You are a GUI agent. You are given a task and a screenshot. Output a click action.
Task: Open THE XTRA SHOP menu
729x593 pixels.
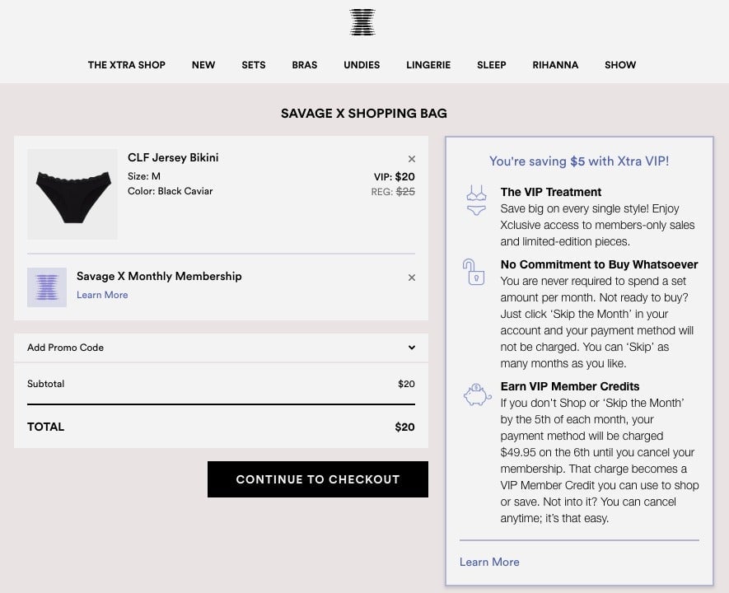pos(127,65)
